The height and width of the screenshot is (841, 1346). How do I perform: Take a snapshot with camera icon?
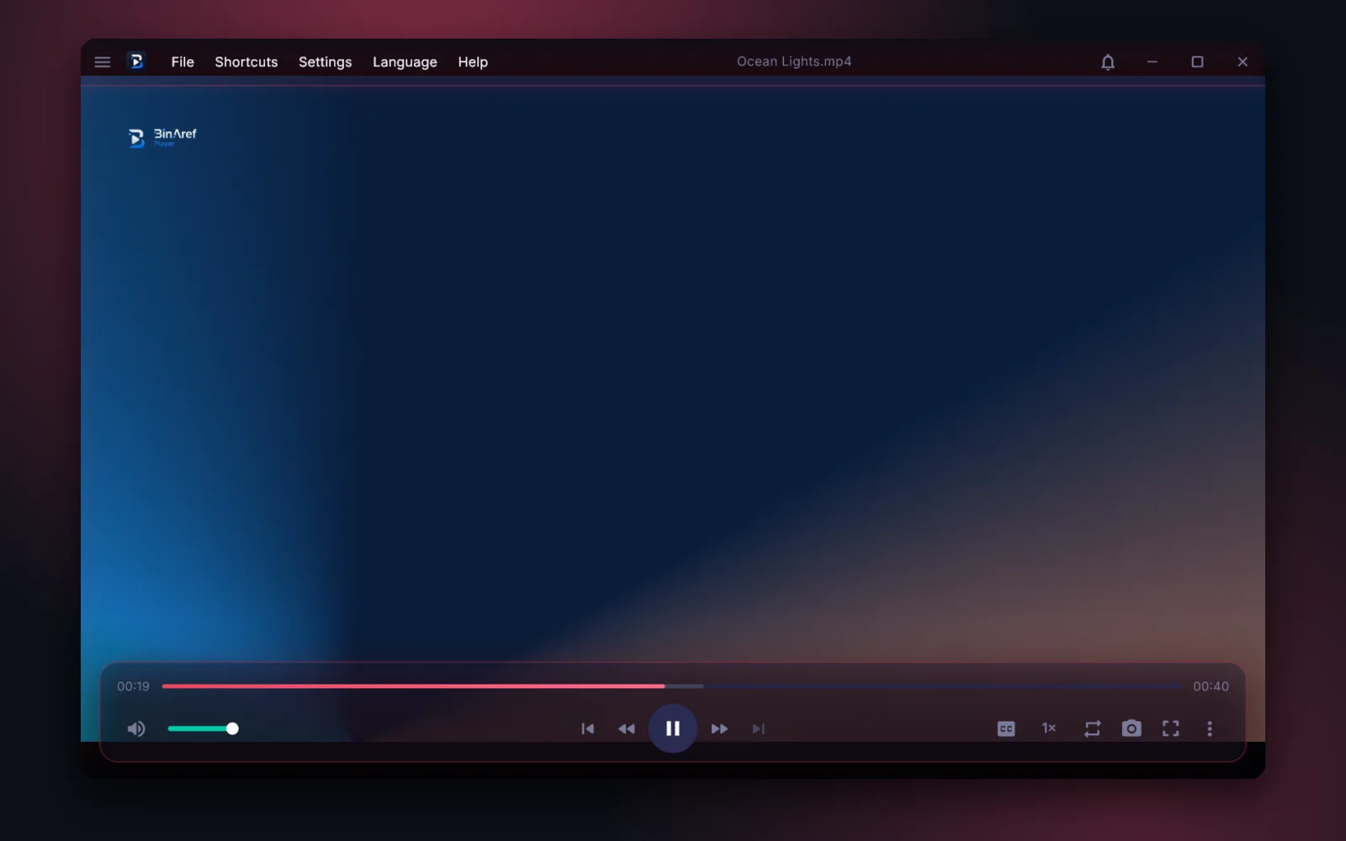point(1131,728)
